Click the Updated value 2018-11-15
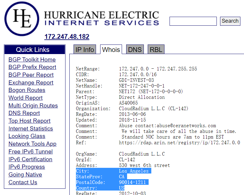 point(132,120)
